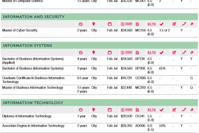The height and width of the screenshot is (133, 199).
Task: Click the clock duration icon under Information and Security
Action: [81, 24]
